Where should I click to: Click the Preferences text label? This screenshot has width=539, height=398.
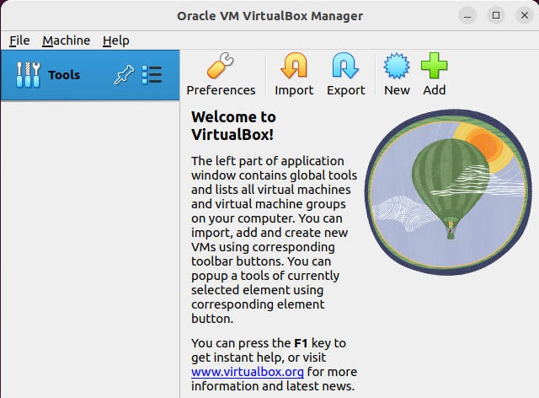[x=221, y=90]
